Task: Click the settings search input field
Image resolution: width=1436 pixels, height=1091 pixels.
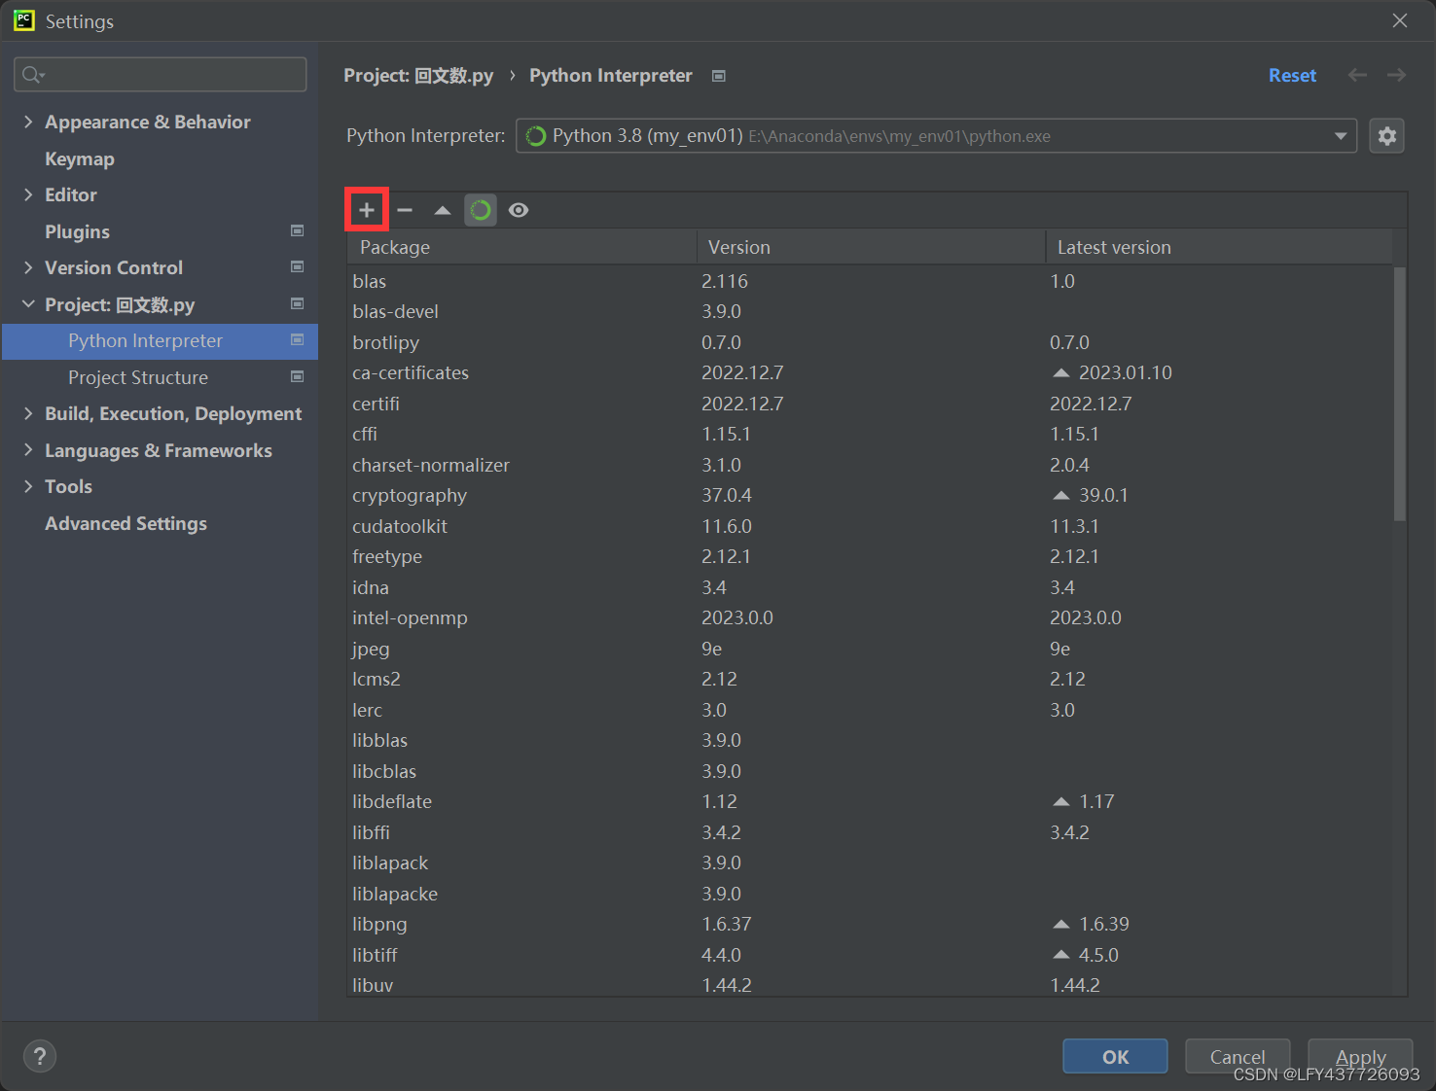Action: (161, 75)
